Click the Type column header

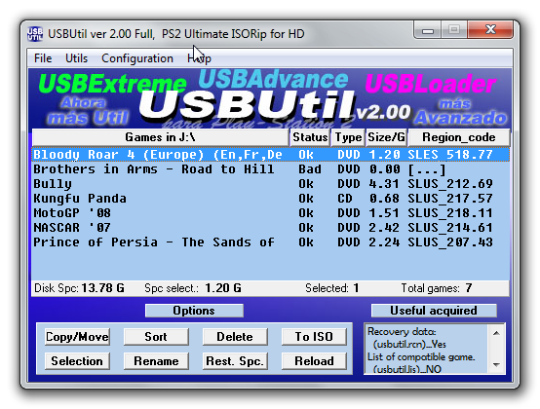pos(348,137)
